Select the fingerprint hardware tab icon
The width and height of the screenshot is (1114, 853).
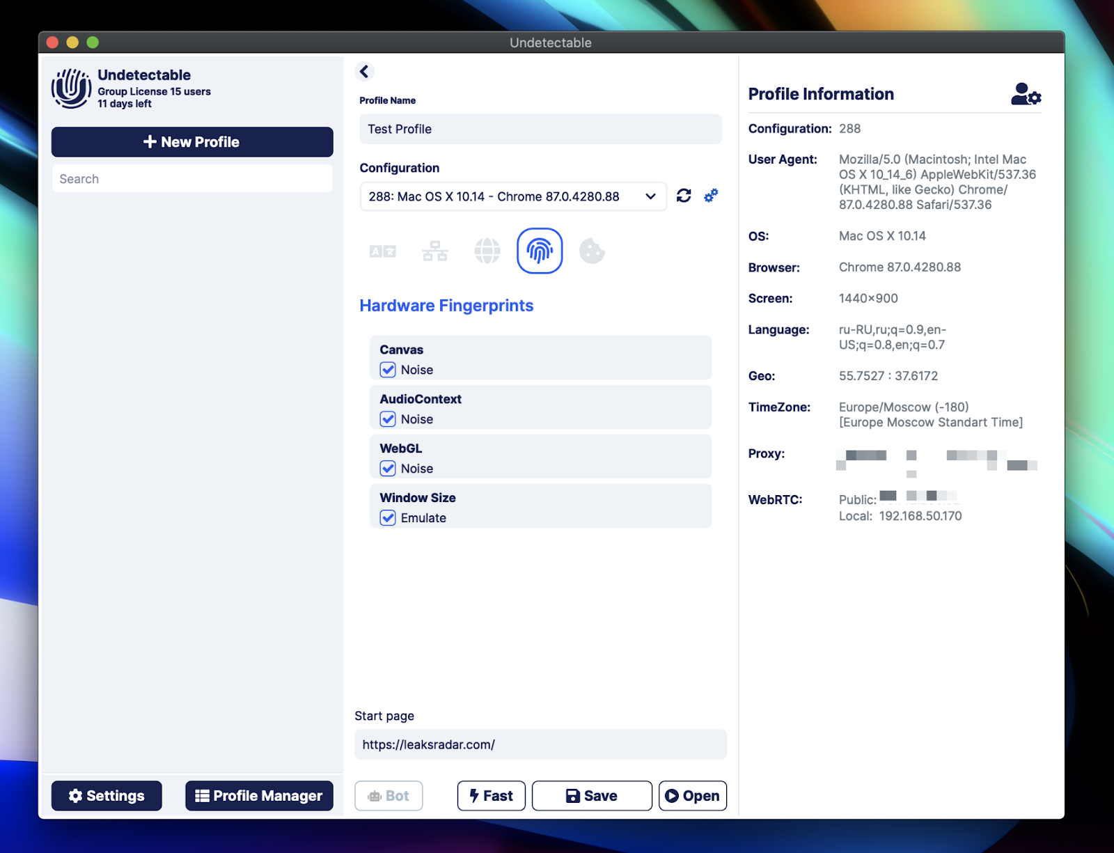(x=540, y=251)
